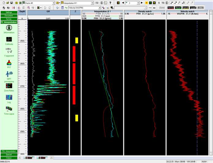This screenshot has width=213, height=163.
Task: Select the PL Interpretation sidebar tab
Action: (9, 22)
